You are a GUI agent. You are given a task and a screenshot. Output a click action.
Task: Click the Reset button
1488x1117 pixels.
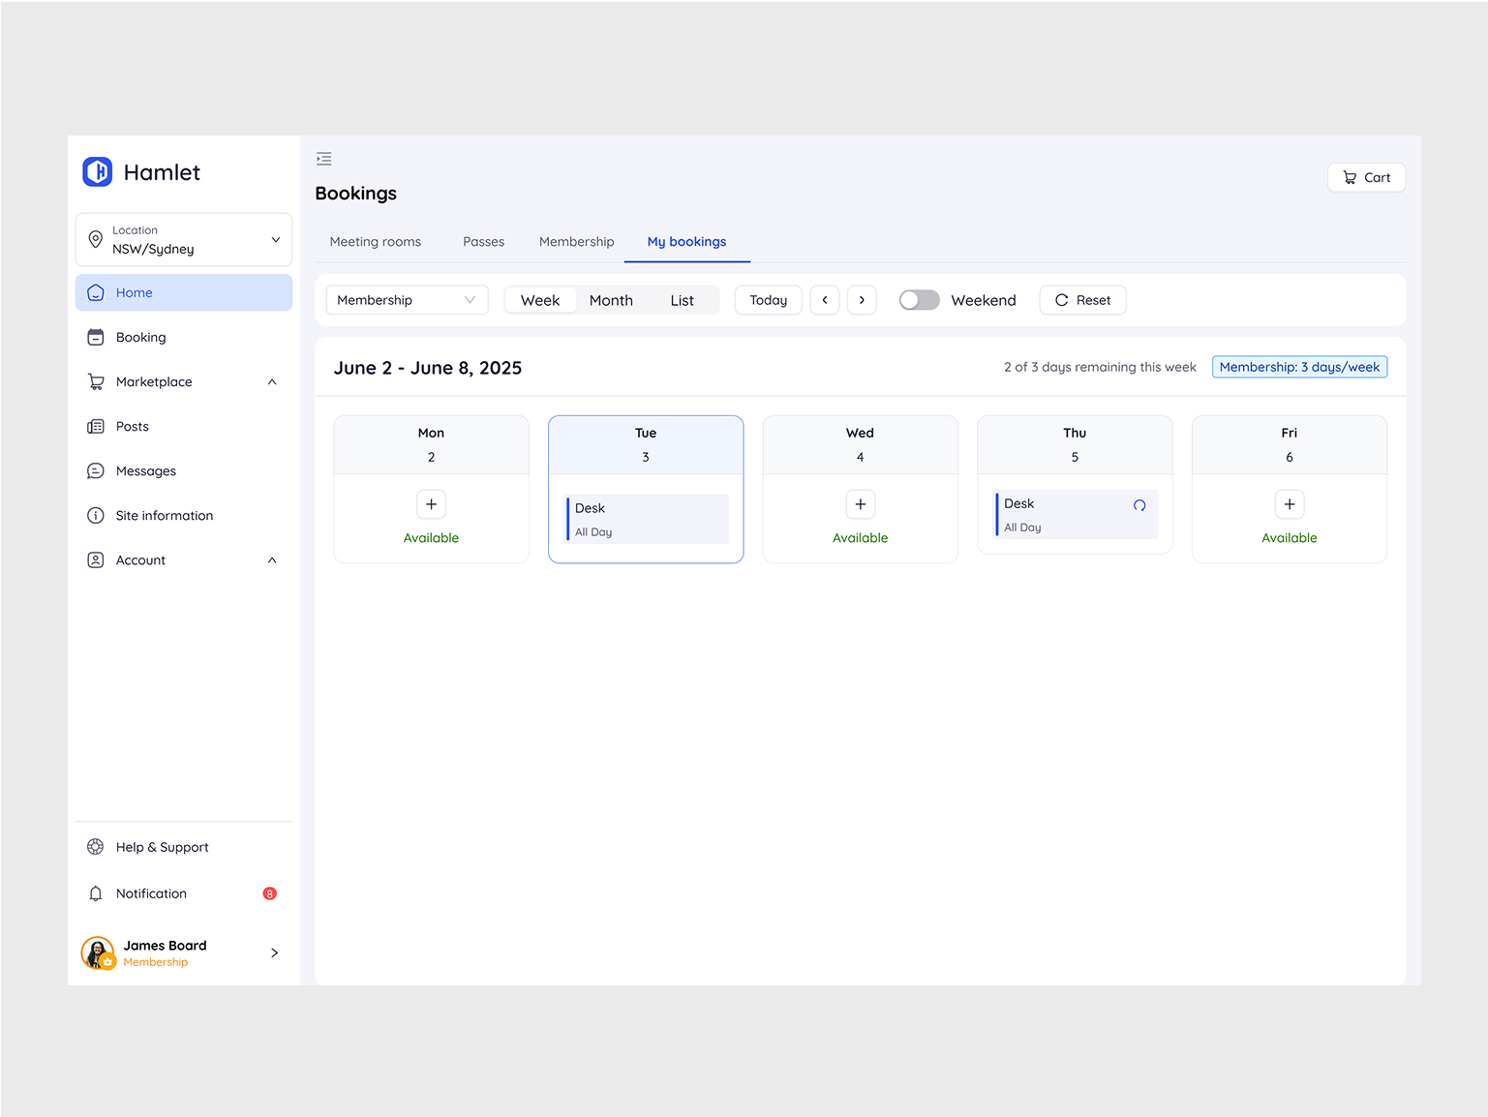click(1082, 300)
